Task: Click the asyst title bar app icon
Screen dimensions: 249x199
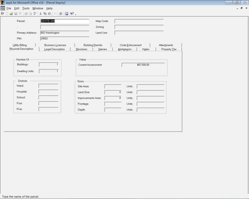Action: coord(2,3)
